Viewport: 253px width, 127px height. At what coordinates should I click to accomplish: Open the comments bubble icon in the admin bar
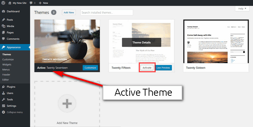coord(31,3)
